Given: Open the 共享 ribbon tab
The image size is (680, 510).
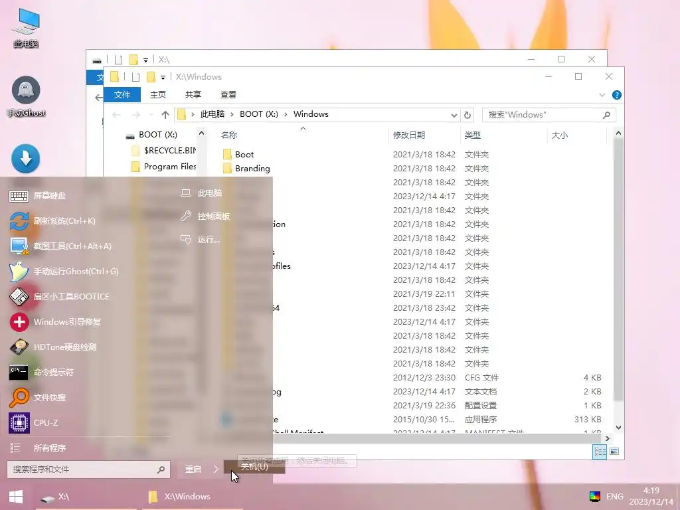Looking at the screenshot, I should coord(193,94).
